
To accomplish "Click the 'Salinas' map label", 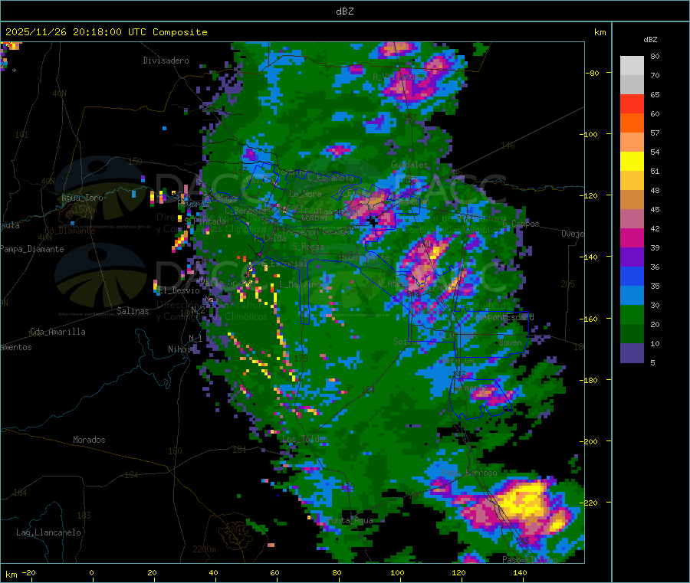I will click(x=133, y=311).
